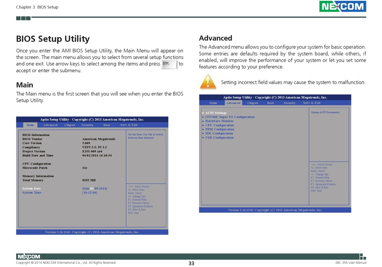Click the System Date value field

point(94,189)
